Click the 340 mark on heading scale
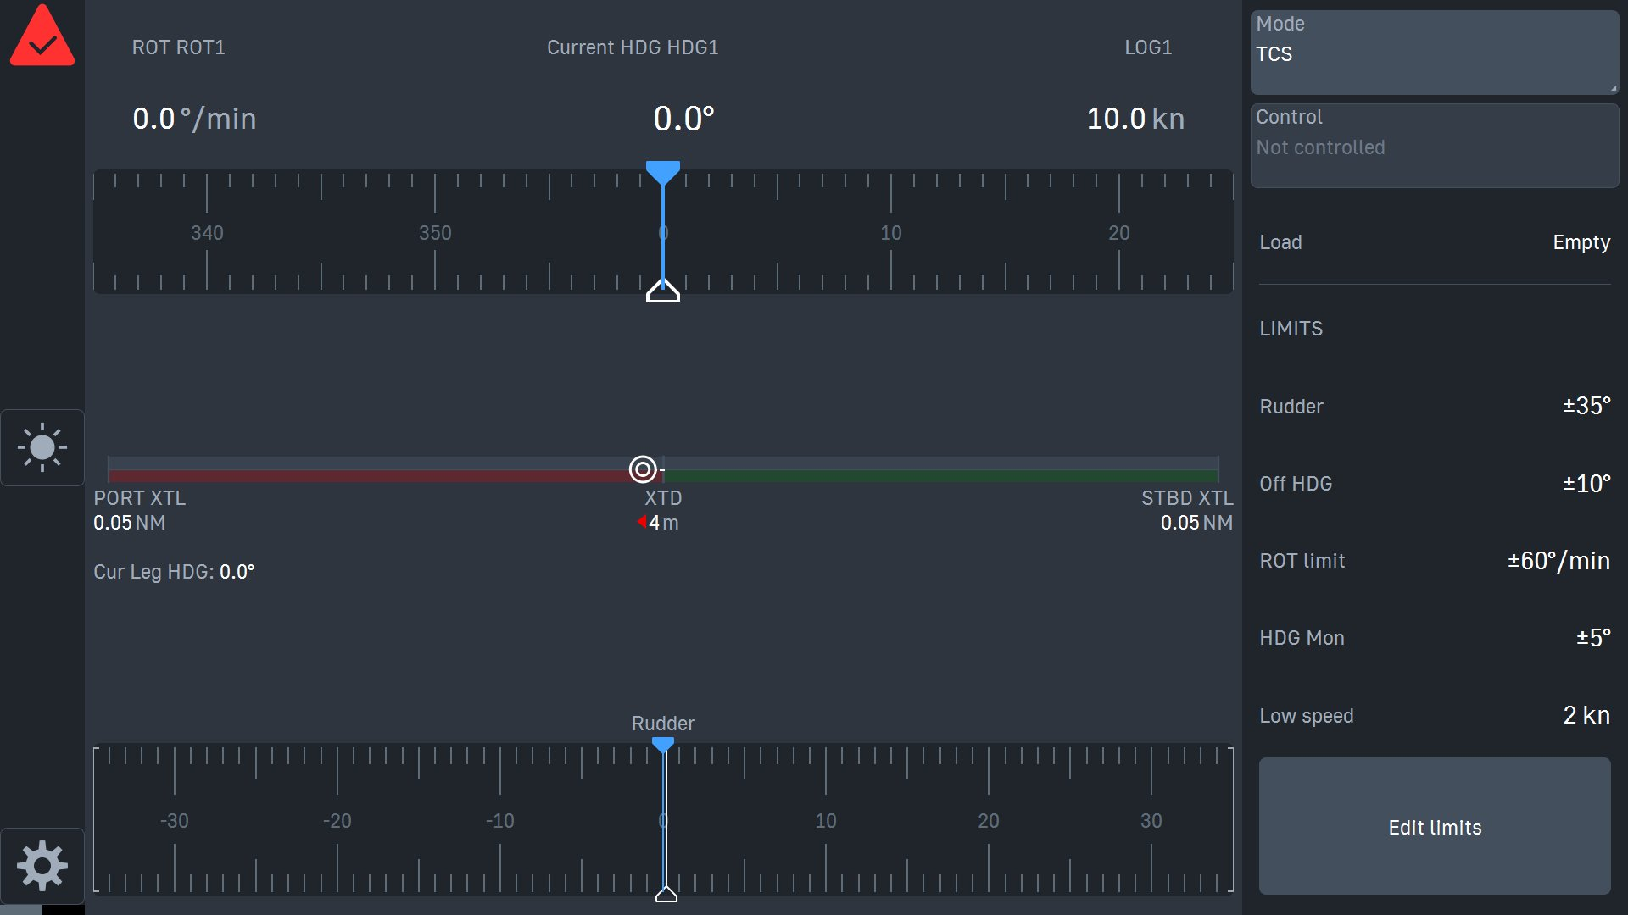1628x915 pixels. tap(207, 233)
